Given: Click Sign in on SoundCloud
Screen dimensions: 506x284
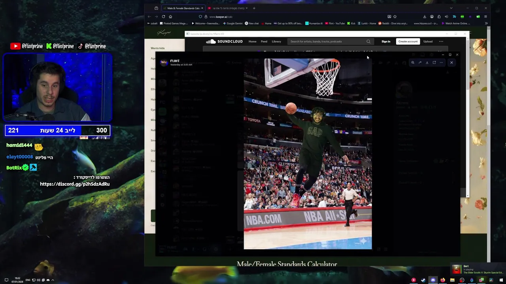Looking at the screenshot, I should pos(386,41).
